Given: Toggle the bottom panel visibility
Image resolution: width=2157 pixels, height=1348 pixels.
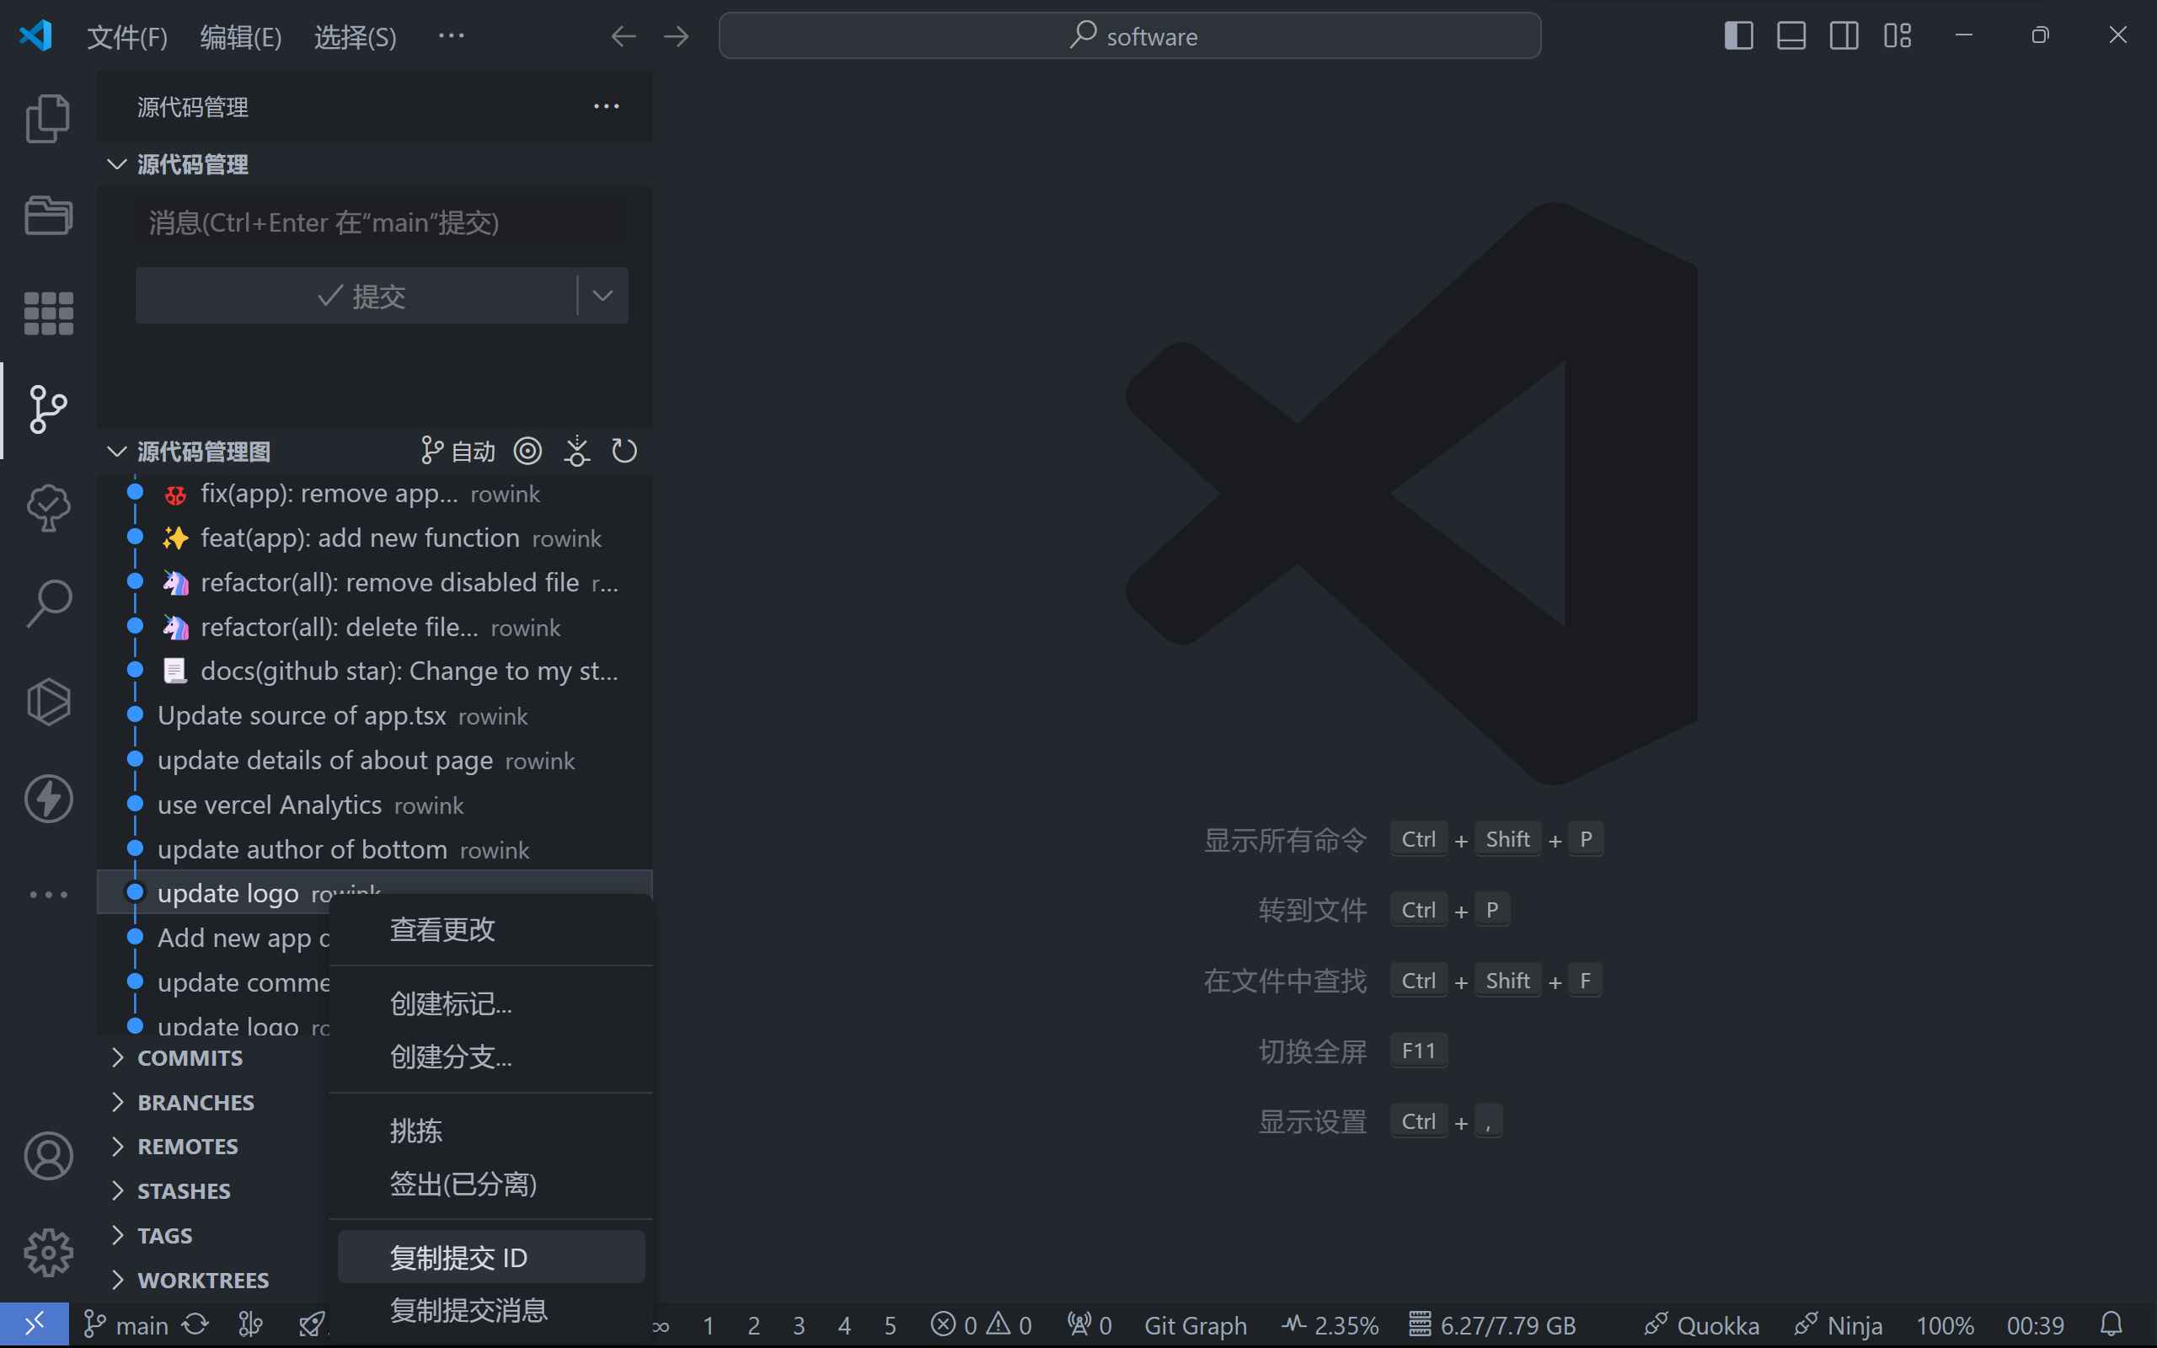Looking at the screenshot, I should (x=1790, y=35).
